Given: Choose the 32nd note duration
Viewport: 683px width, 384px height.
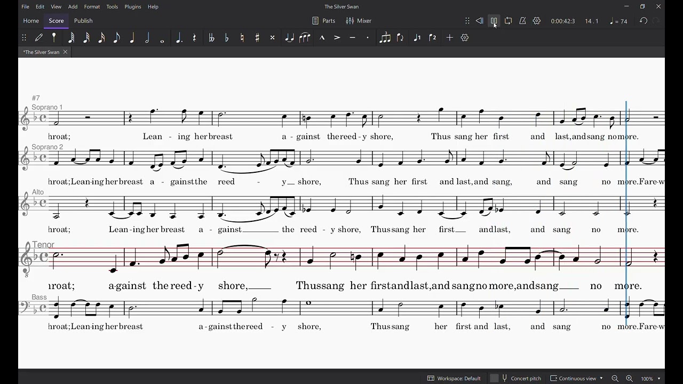Looking at the screenshot, I should [86, 38].
